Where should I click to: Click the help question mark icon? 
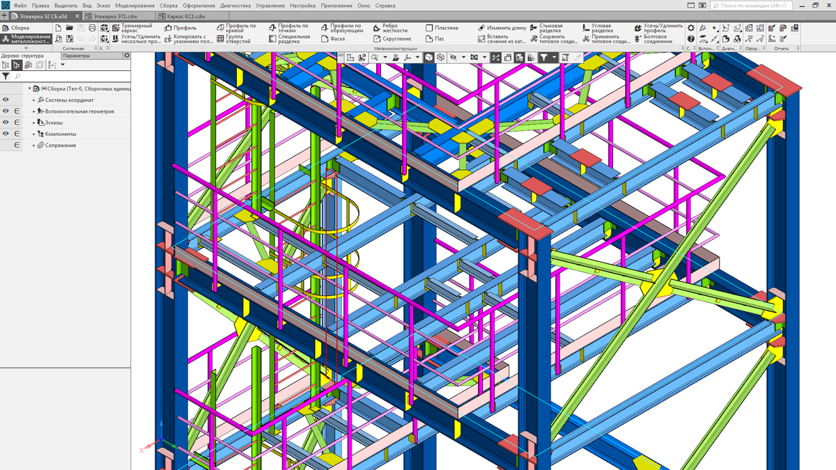click(691, 39)
